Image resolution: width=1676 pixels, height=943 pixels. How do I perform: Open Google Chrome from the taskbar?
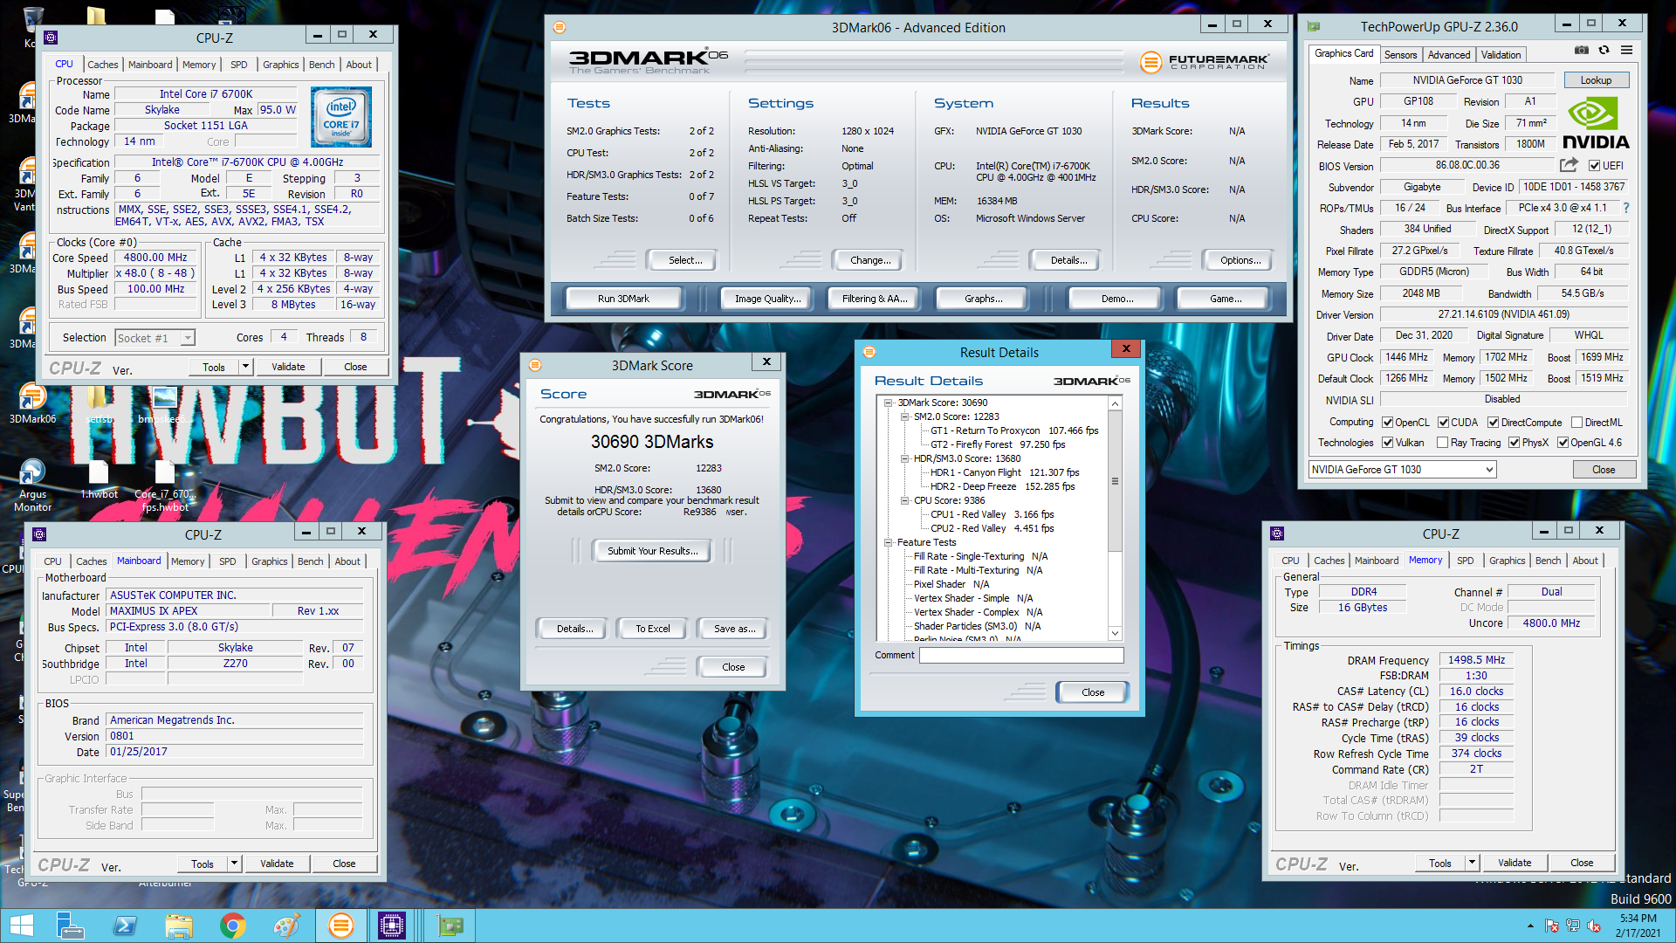pos(232,926)
